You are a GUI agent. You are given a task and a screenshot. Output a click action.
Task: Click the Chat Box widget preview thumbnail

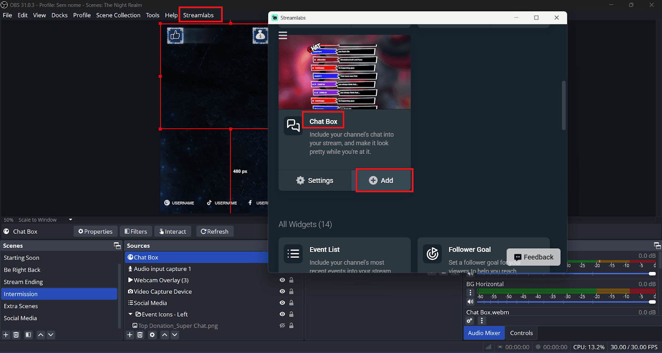click(345, 72)
